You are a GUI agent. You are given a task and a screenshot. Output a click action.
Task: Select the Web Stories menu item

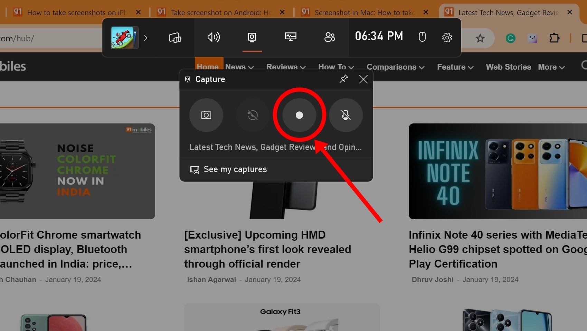coord(508,67)
